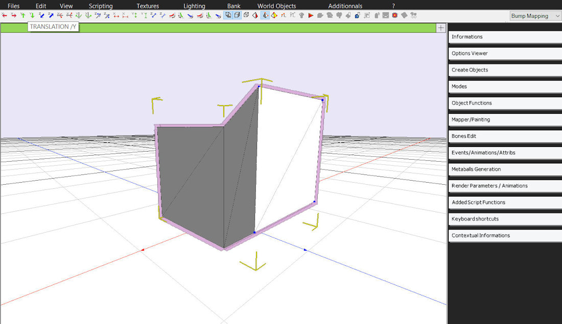
Task: Expand the Modes panel
Action: coord(505,86)
